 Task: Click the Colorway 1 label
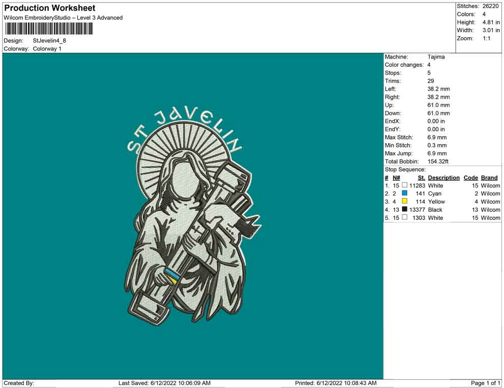47,49
